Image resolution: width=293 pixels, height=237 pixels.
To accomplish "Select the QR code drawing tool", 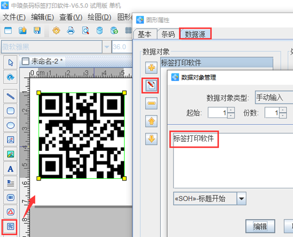I will tap(10, 226).
